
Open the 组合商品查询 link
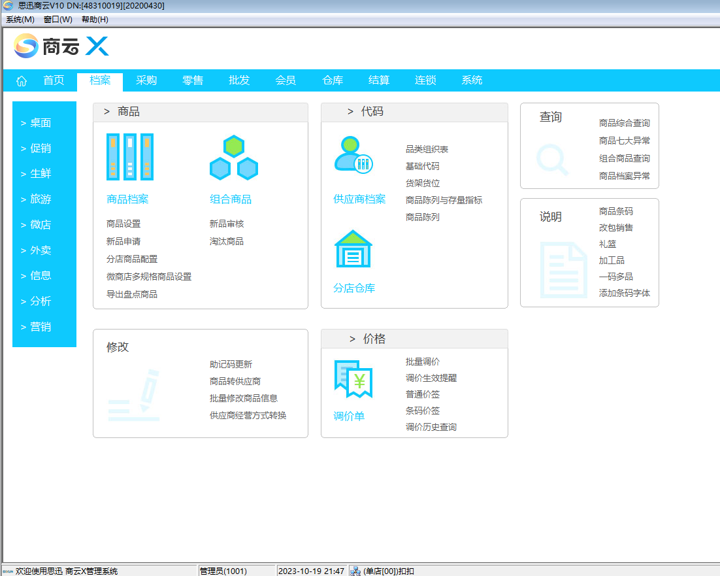pos(625,158)
